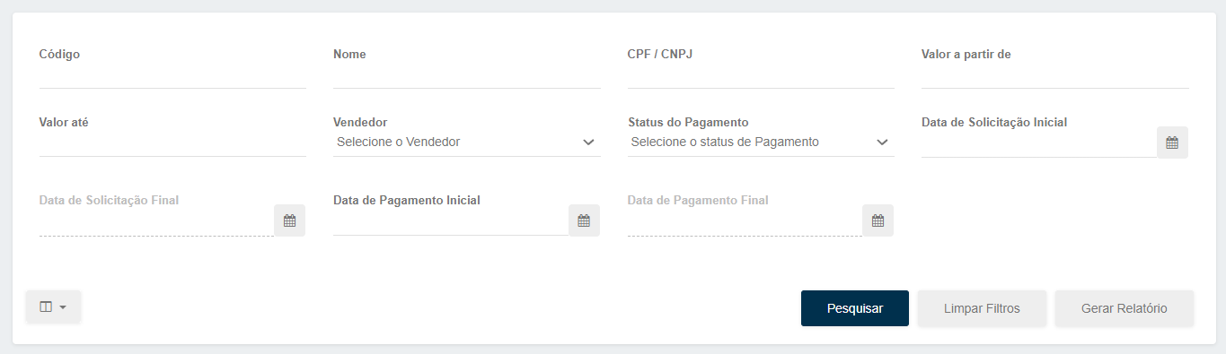Viewport: 1226px width, 354px height.
Task: Expand the Status do Pagamento select box
Action: click(x=761, y=142)
